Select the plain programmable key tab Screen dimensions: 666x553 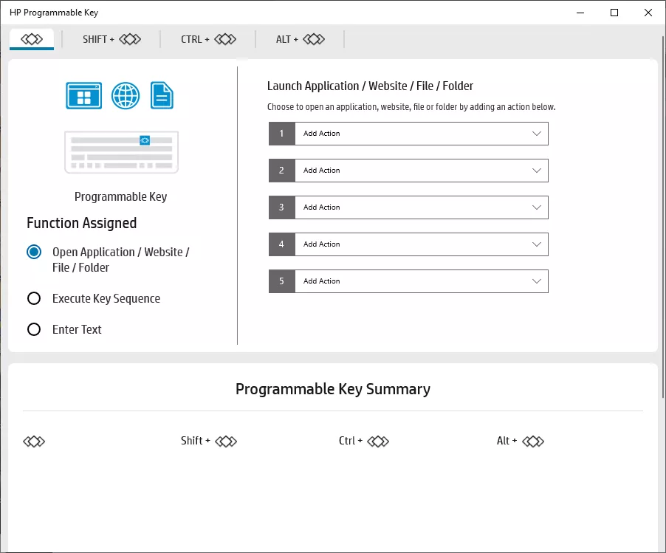pos(32,39)
